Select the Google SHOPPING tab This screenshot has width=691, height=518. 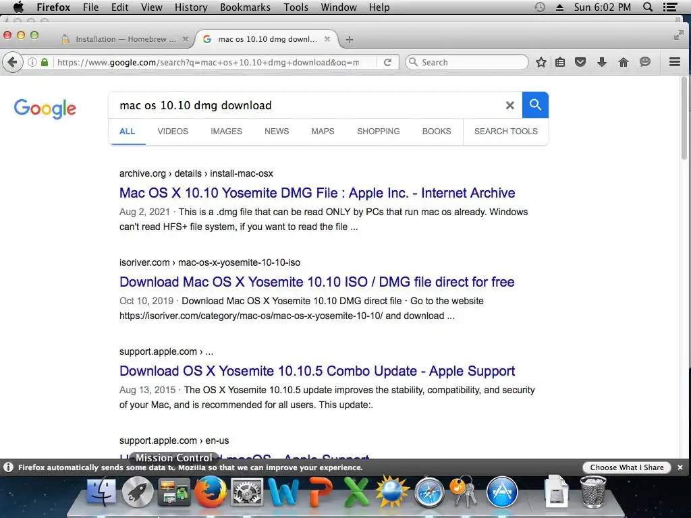click(x=378, y=132)
